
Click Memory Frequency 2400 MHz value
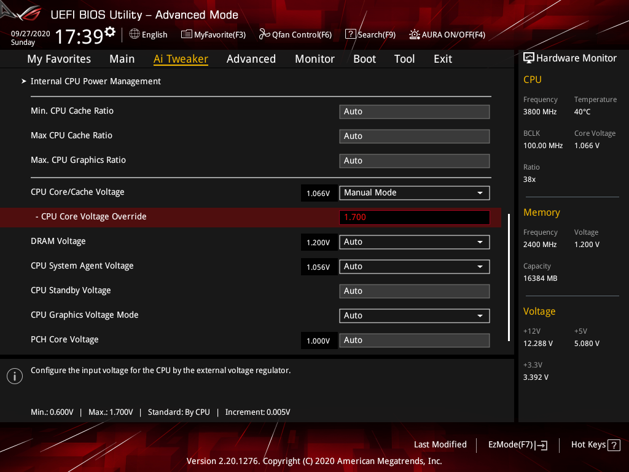[x=539, y=245]
